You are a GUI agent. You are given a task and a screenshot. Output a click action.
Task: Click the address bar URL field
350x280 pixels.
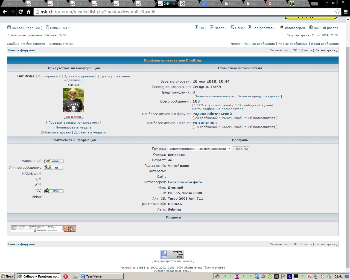coord(186,12)
